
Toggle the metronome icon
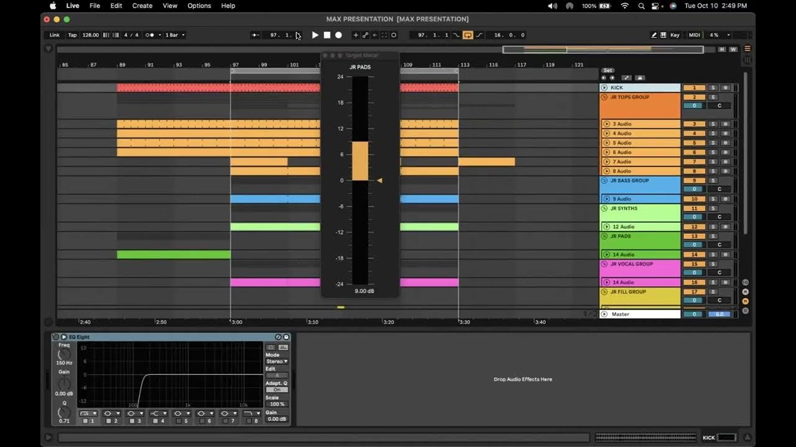click(x=150, y=35)
